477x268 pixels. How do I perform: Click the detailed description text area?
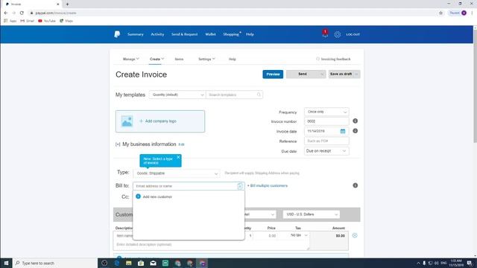pos(212,245)
